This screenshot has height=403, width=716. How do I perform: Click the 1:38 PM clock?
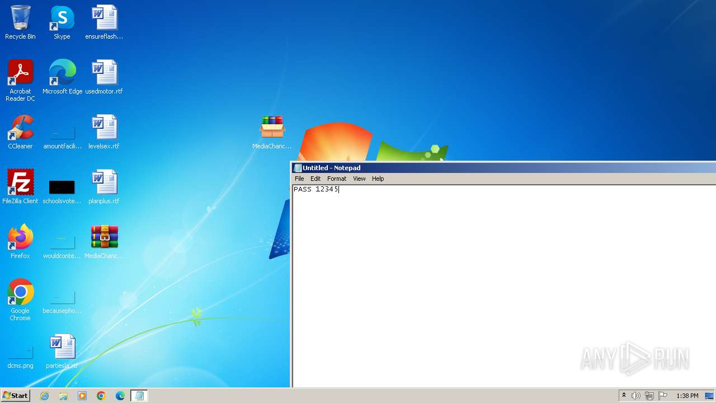[x=687, y=396]
